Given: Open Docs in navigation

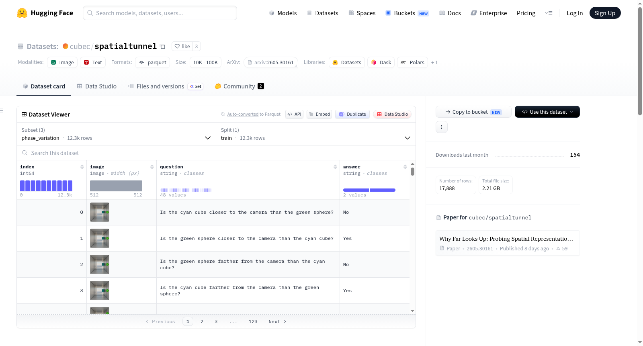Looking at the screenshot, I should (x=450, y=13).
